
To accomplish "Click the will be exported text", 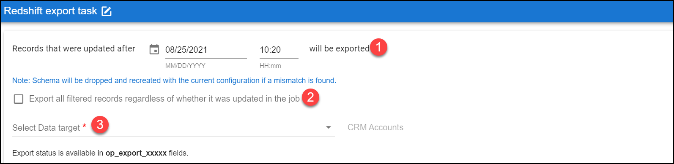I will click(x=339, y=48).
